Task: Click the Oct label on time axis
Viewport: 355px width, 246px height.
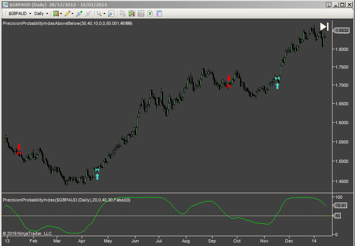Action: tap(237, 241)
